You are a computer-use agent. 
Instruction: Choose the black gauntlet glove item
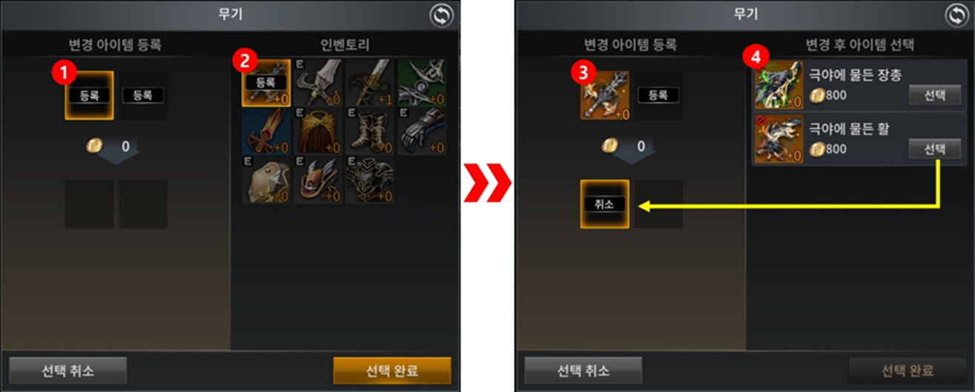point(422,131)
